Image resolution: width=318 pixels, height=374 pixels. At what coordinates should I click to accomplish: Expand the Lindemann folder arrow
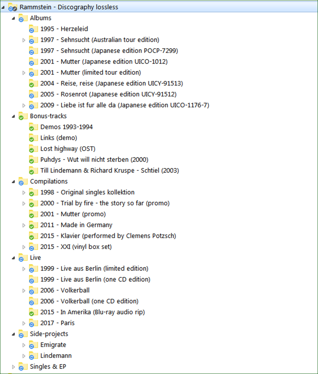(x=24, y=356)
